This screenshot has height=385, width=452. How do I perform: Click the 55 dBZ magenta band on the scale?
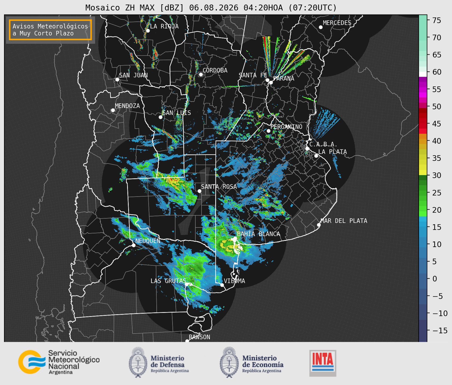click(x=423, y=89)
